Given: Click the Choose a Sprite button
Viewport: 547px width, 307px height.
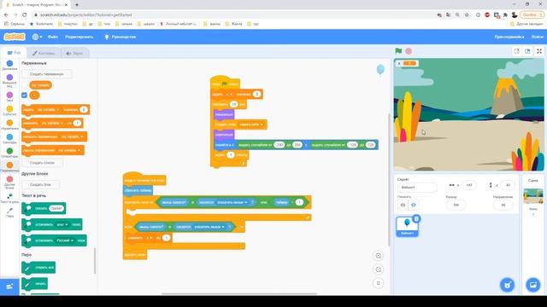Looking at the screenshot, I should [x=507, y=285].
